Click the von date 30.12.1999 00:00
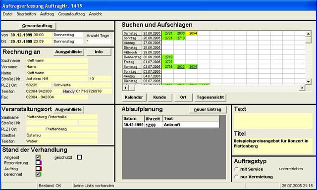Image resolution: width=317 pixels, height=190 pixels. [x=31, y=35]
